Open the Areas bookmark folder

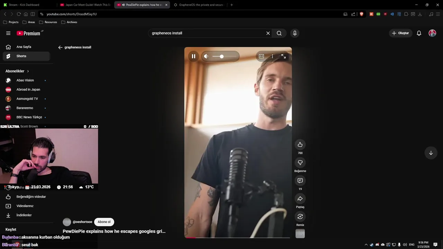(x=29, y=22)
